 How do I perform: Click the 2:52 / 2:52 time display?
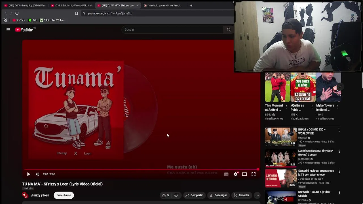click(x=49, y=174)
